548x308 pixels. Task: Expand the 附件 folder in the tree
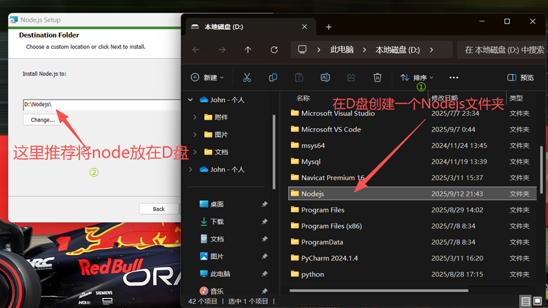pos(194,117)
